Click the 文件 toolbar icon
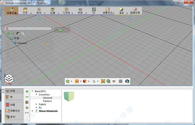 click(25, 9)
